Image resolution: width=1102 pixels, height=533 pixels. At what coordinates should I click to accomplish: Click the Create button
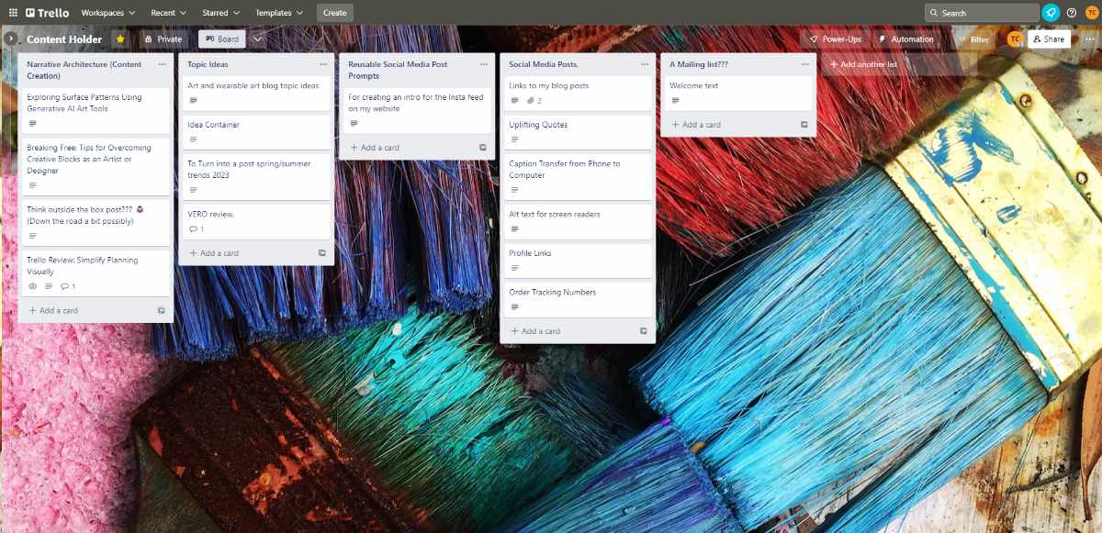334,12
